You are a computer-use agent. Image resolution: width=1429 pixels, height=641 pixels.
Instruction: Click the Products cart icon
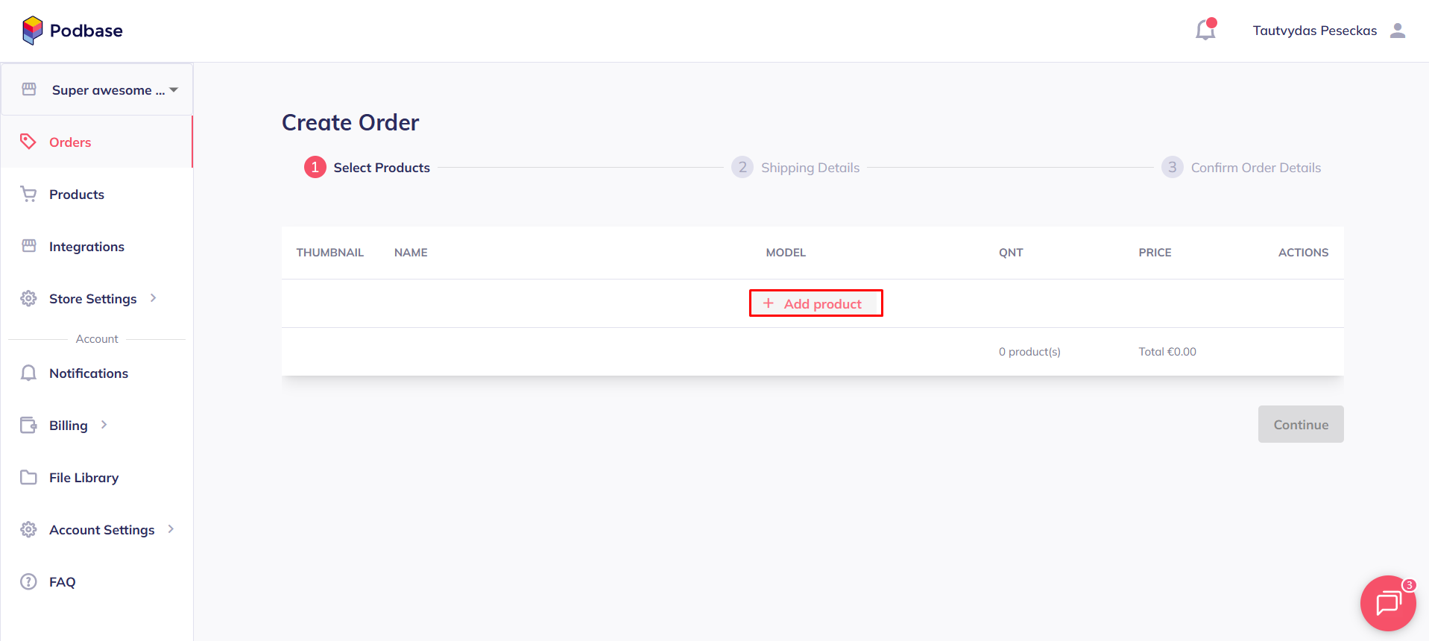point(28,195)
